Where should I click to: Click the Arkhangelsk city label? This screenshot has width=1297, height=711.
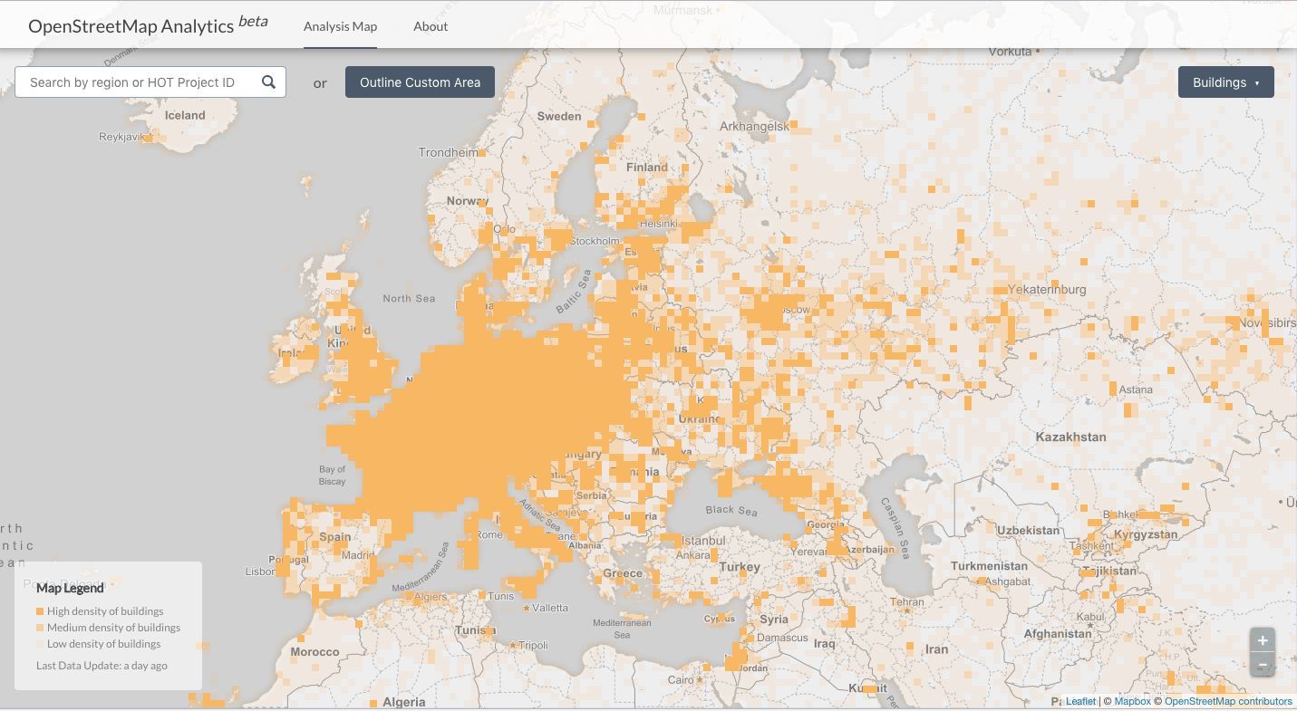(754, 127)
